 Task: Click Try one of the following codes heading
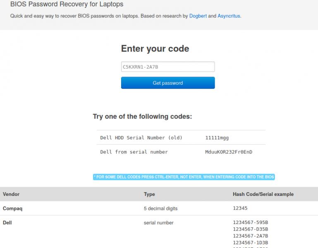pos(142,117)
